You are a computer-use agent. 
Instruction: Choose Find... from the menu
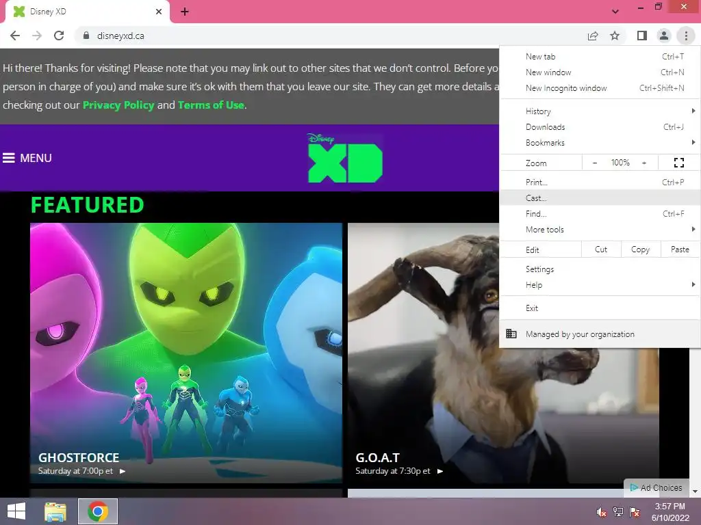tap(600, 214)
